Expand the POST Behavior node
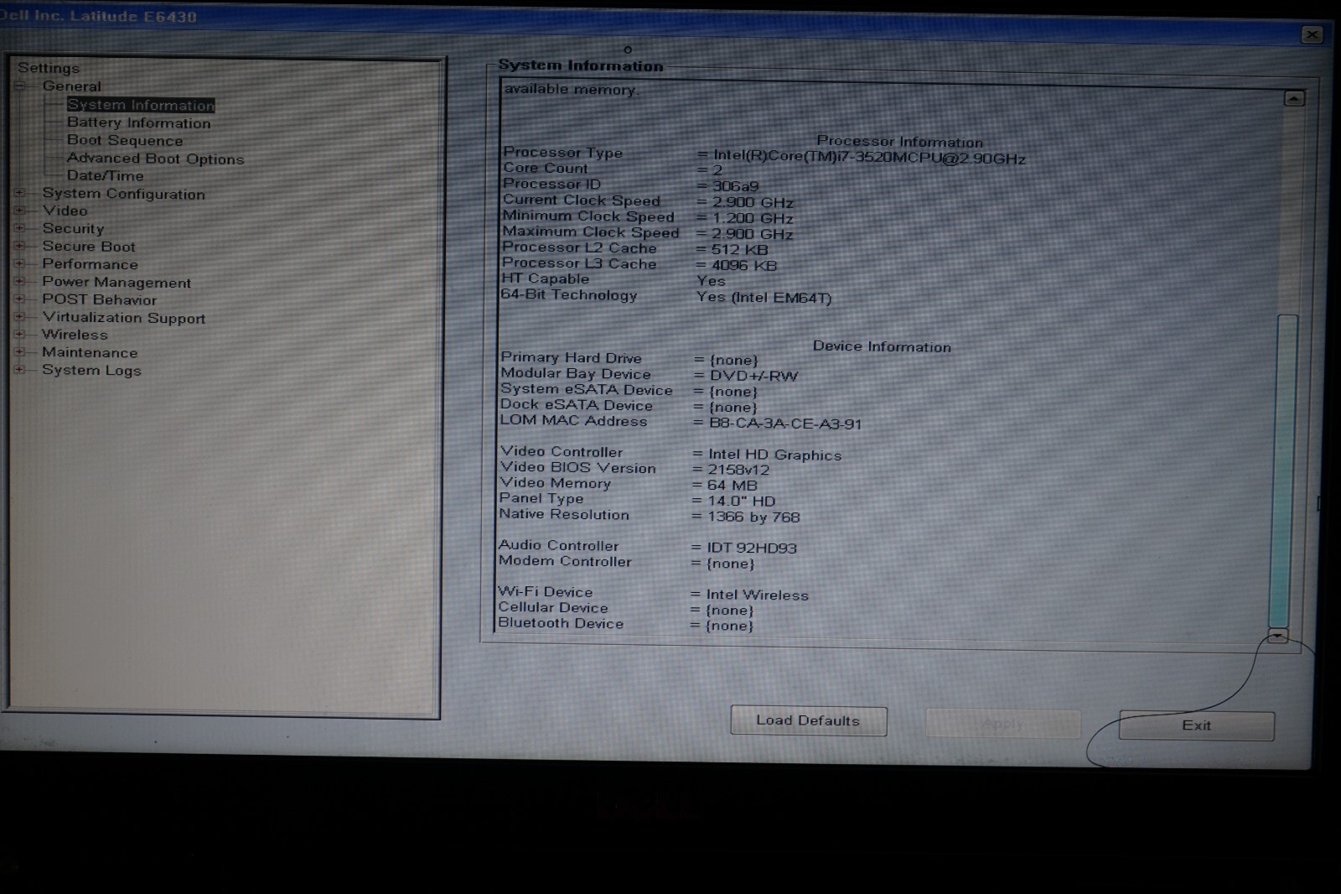The width and height of the screenshot is (1341, 894). click(x=20, y=299)
